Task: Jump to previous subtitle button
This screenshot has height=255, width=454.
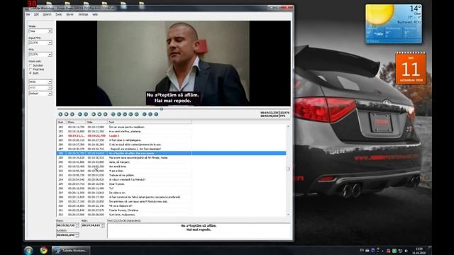Action: point(80,115)
